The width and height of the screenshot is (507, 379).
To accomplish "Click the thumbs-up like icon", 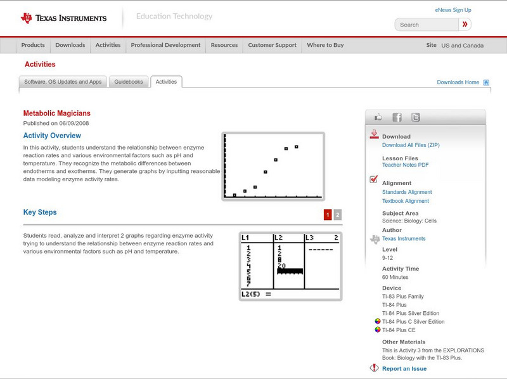I will (x=376, y=117).
